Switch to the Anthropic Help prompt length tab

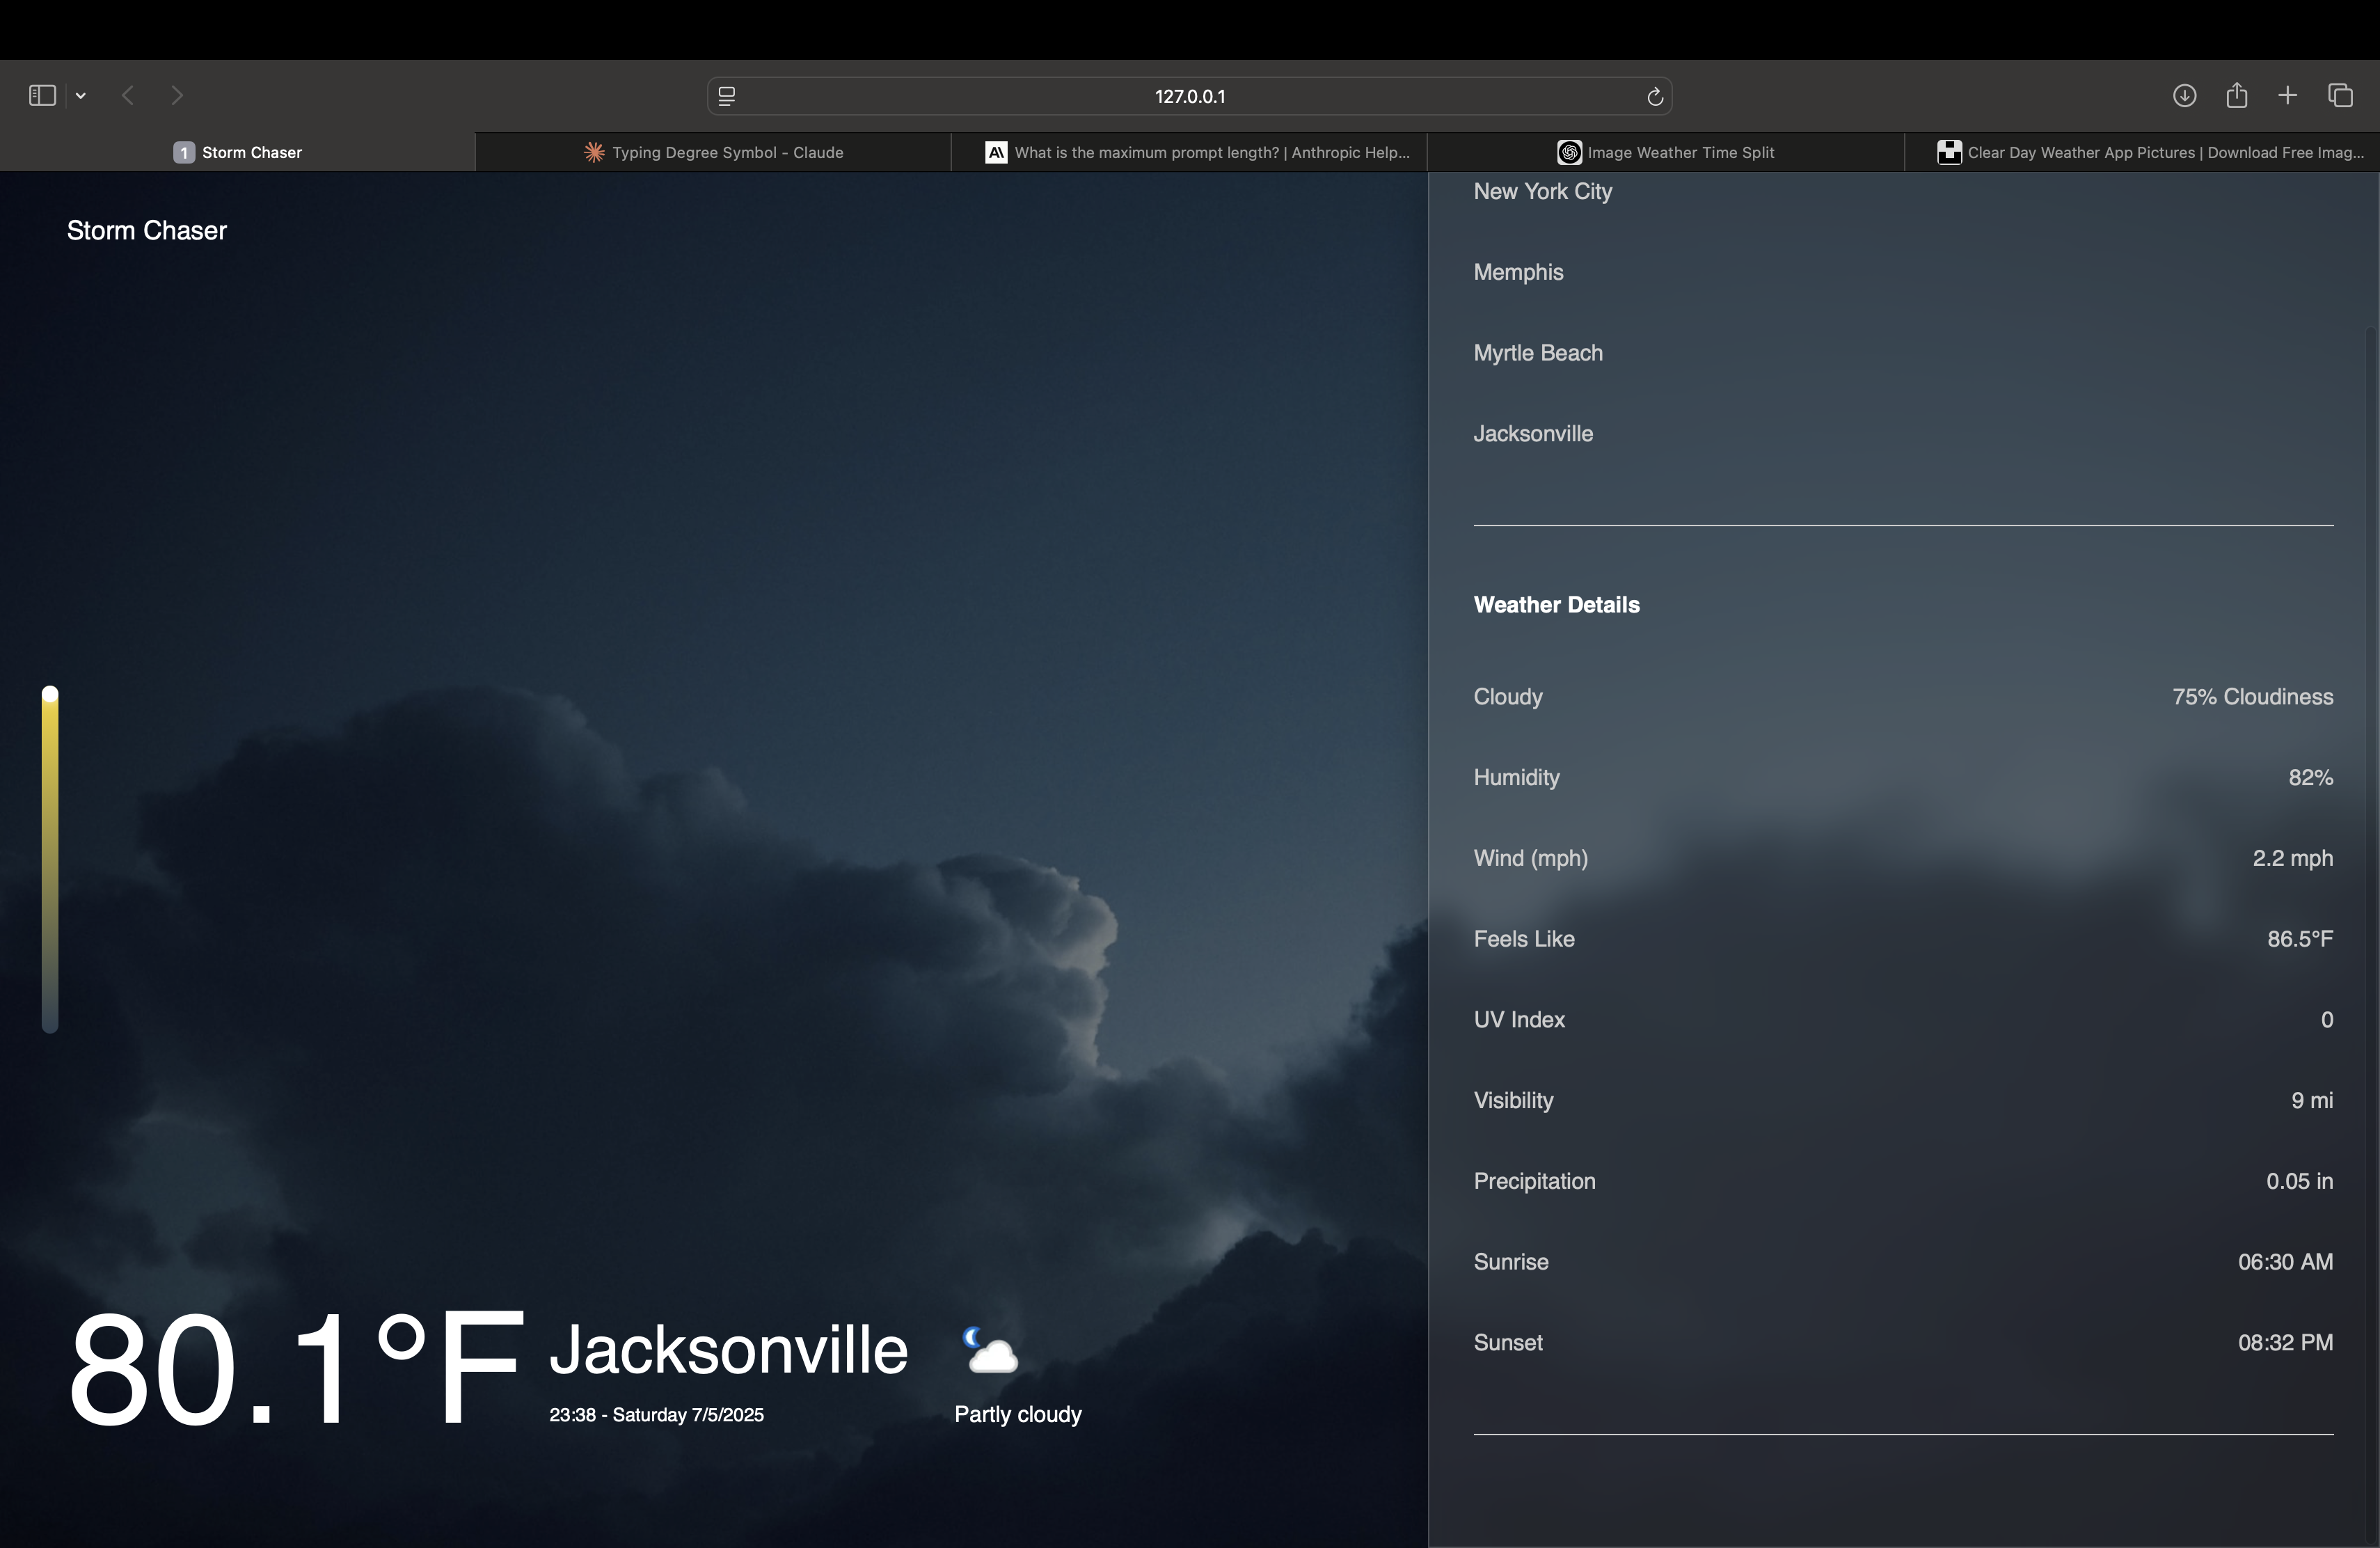(1189, 152)
